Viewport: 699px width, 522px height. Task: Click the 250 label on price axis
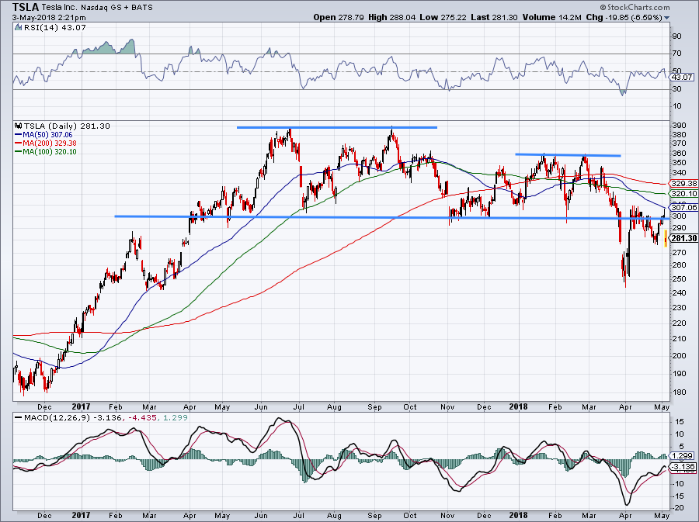(680, 278)
